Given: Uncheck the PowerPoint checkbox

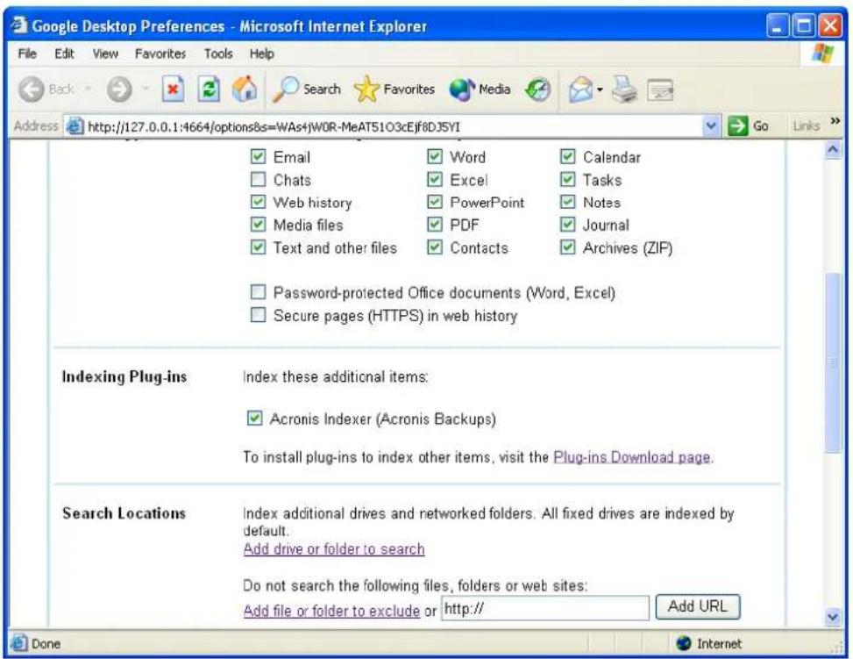Looking at the screenshot, I should (434, 202).
